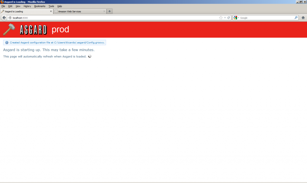The height and width of the screenshot is (183, 307).
Task: Focus the localhost:8080 address bar
Action: tap(114, 18)
